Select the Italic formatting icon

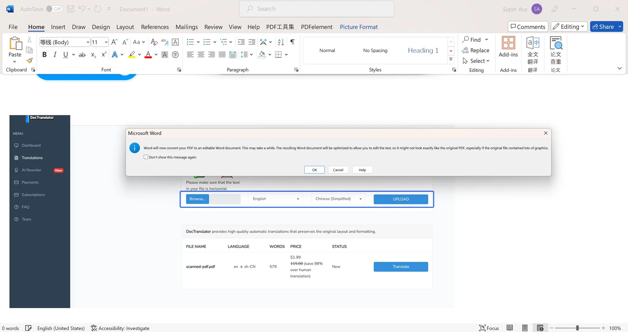54,54
